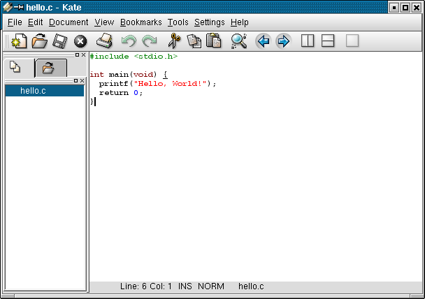Click the toolbar drag handle left of New
425x299 pixels.
point(6,41)
